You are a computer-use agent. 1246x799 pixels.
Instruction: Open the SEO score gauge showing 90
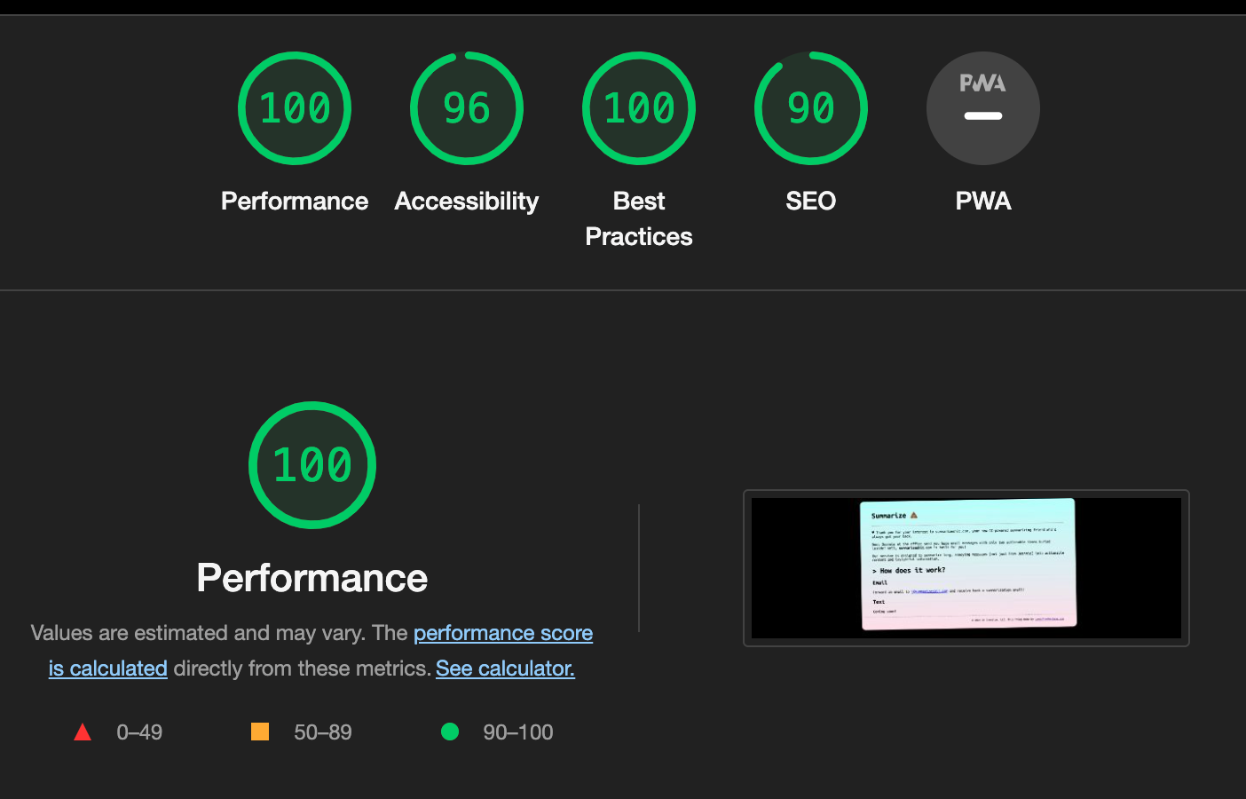tap(811, 108)
